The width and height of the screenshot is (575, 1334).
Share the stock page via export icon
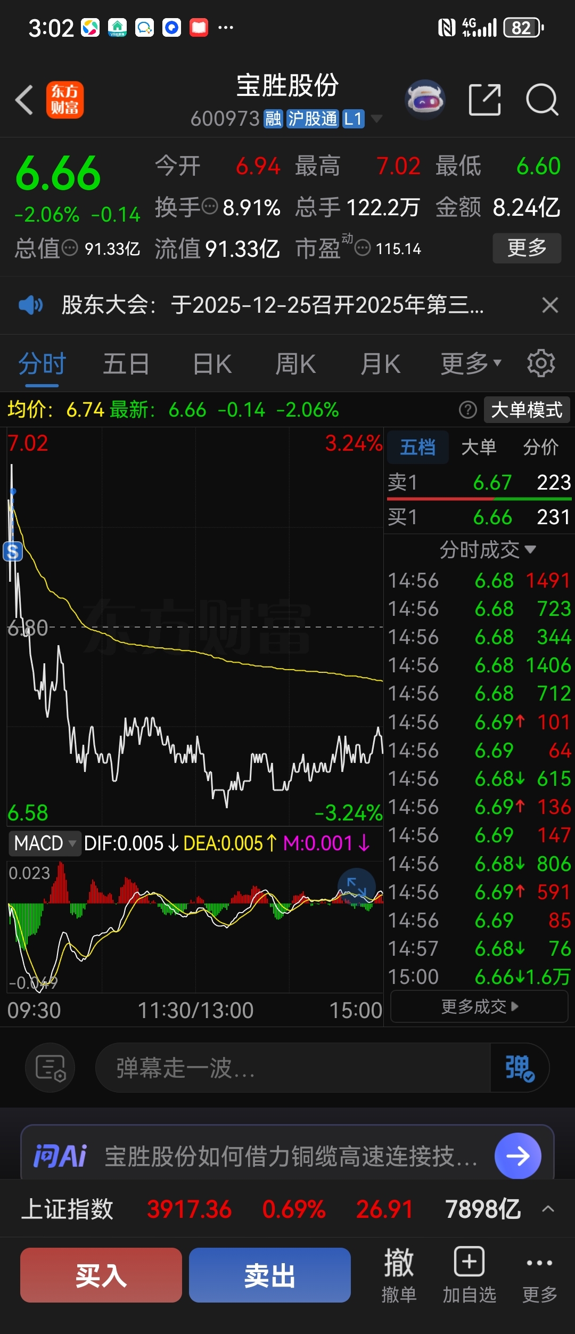click(484, 100)
